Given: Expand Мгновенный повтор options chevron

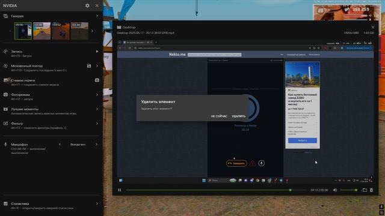Looking at the screenshot, I should pyautogui.click(x=97, y=66).
